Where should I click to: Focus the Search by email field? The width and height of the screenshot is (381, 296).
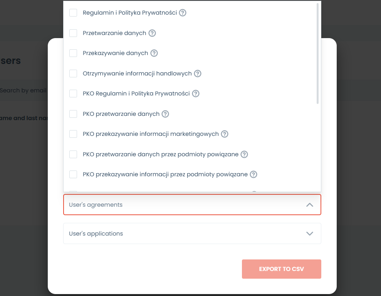(x=23, y=90)
